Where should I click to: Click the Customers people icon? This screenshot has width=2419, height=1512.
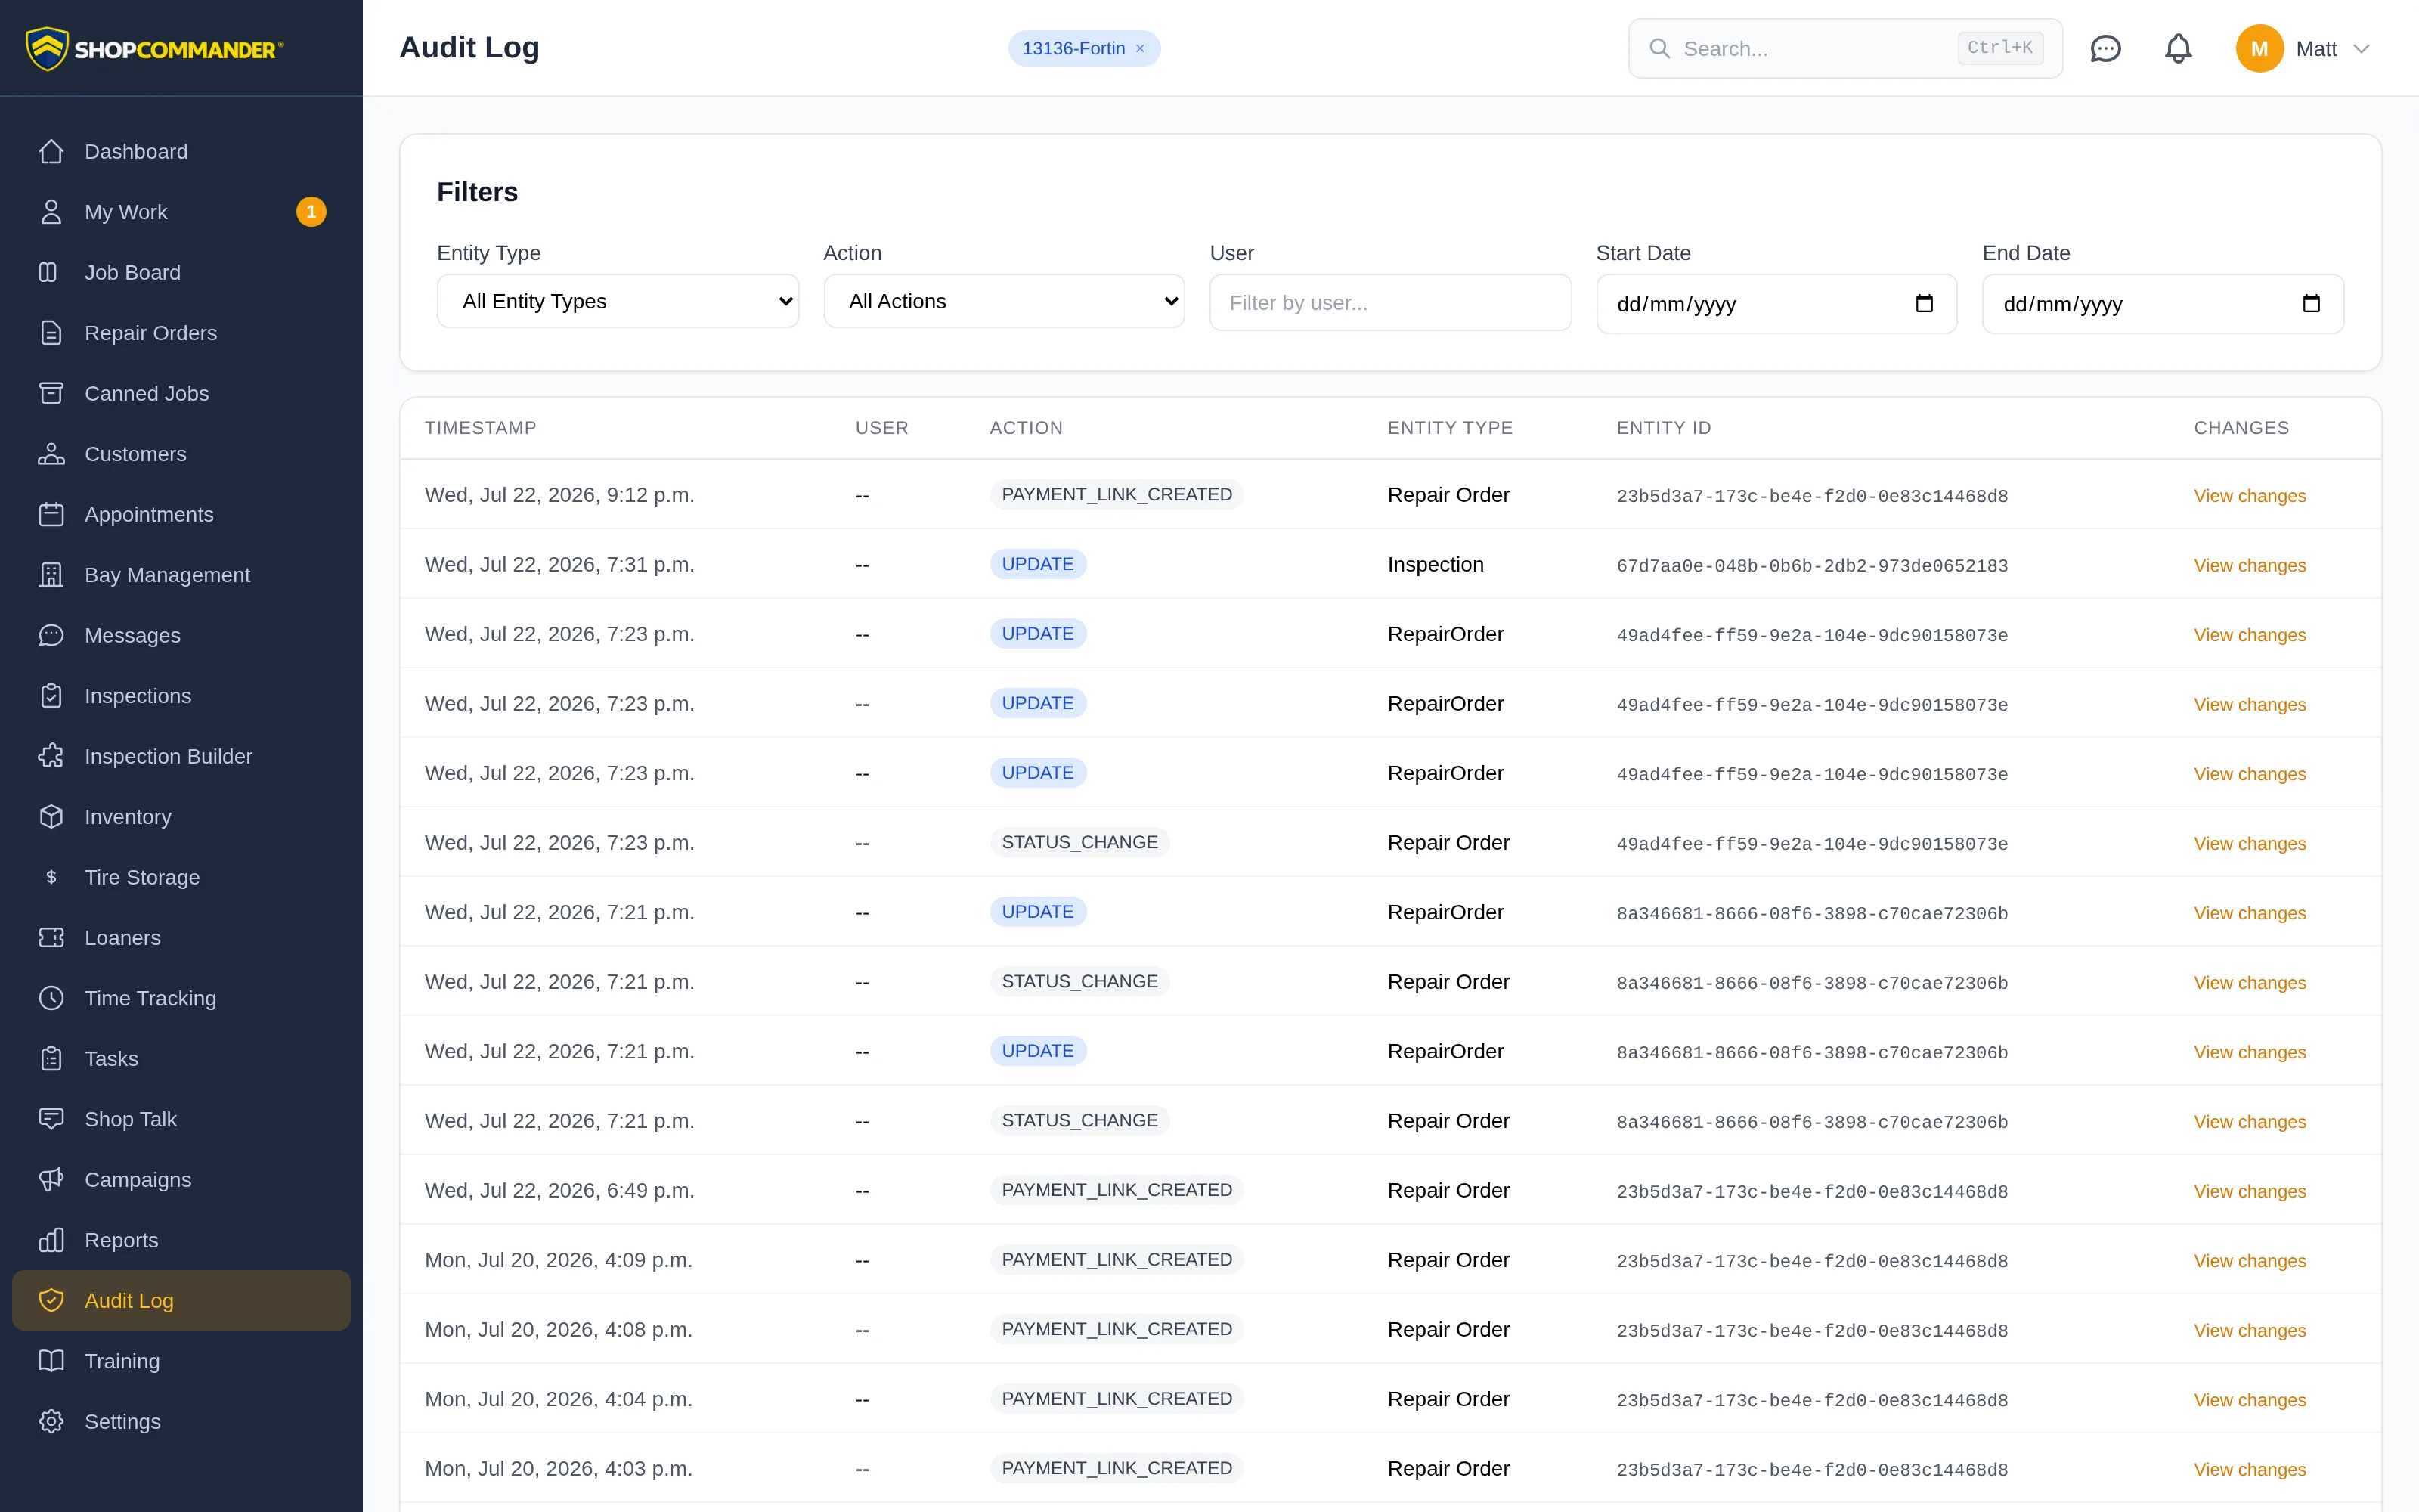pyautogui.click(x=51, y=454)
